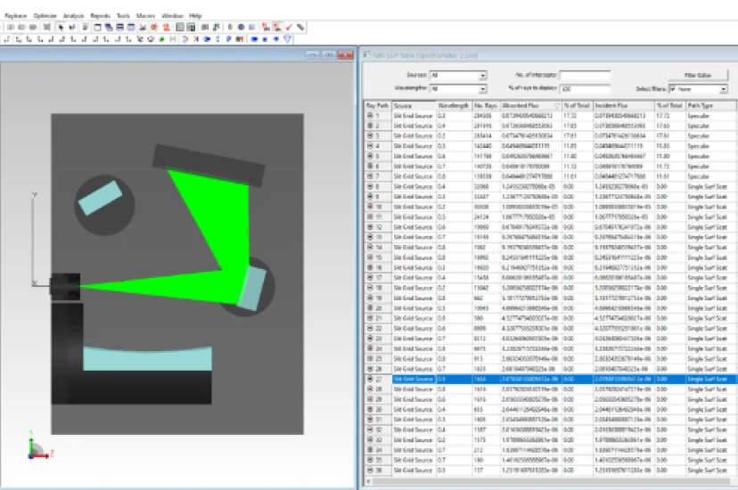Click the cascade windows toolbar icon
Viewport: 738px width, 490px height.
(109, 28)
